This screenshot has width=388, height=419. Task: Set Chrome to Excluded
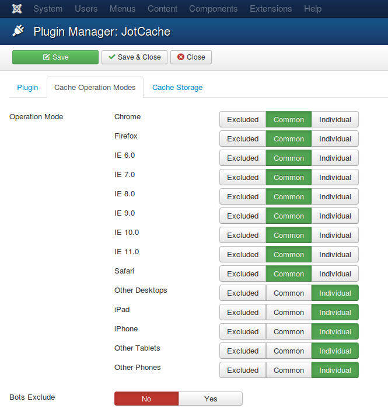(243, 119)
